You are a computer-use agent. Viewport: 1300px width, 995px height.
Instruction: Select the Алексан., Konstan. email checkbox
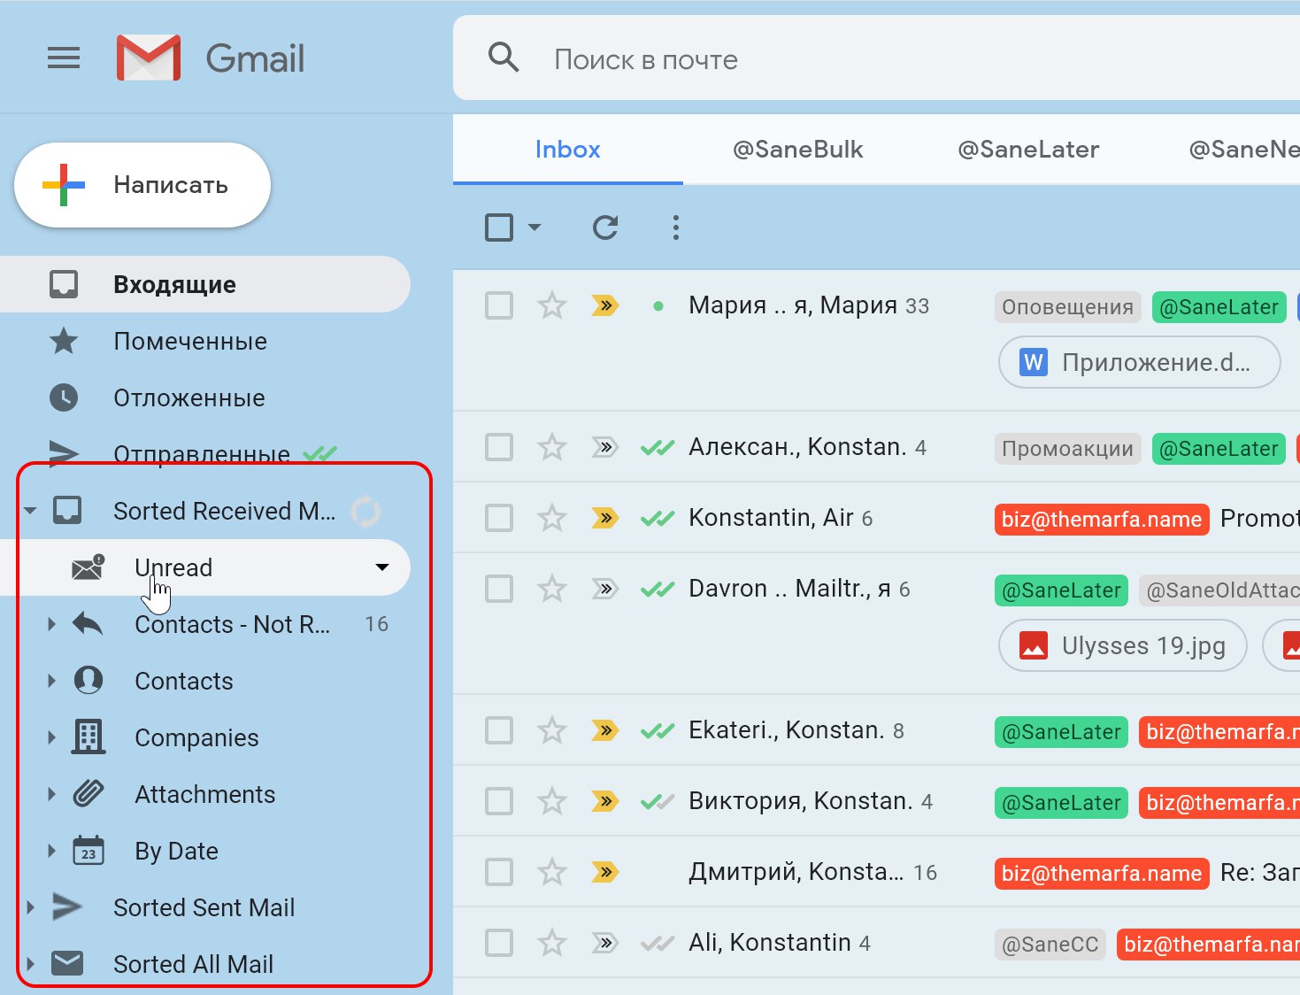(499, 447)
